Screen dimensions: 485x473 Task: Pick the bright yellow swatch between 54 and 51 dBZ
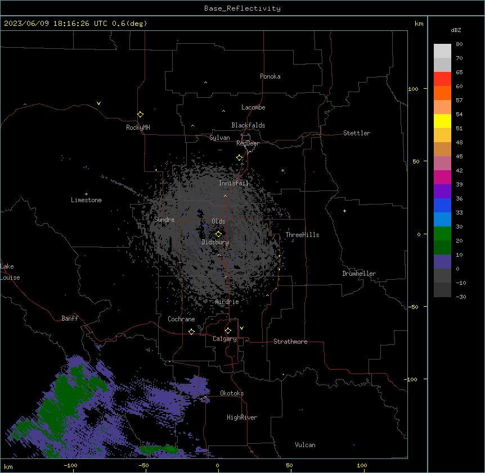tap(442, 121)
